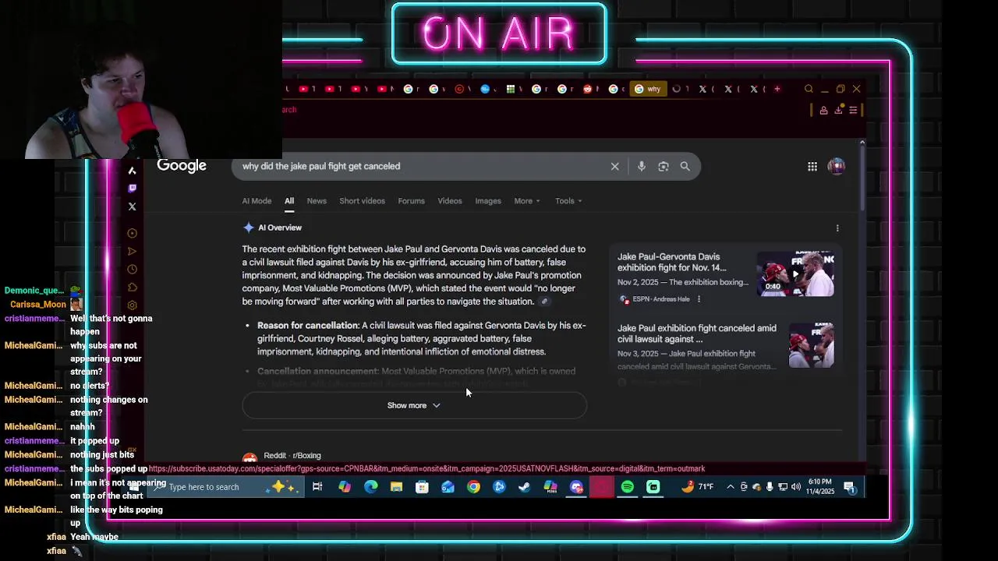This screenshot has height=561, width=998.
Task: Show hidden system tray icons
Action: (x=731, y=487)
